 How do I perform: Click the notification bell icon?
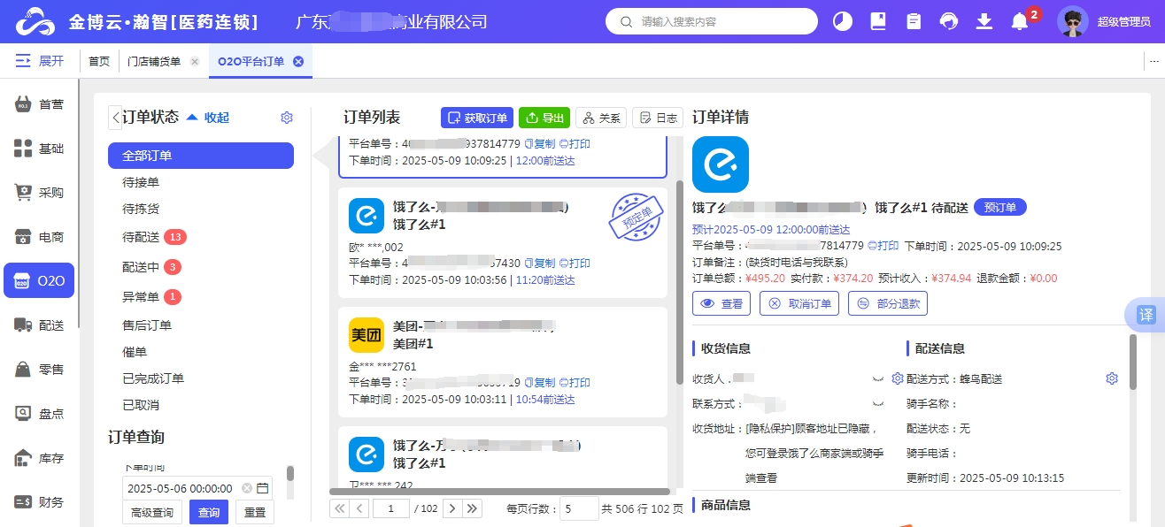point(1020,21)
